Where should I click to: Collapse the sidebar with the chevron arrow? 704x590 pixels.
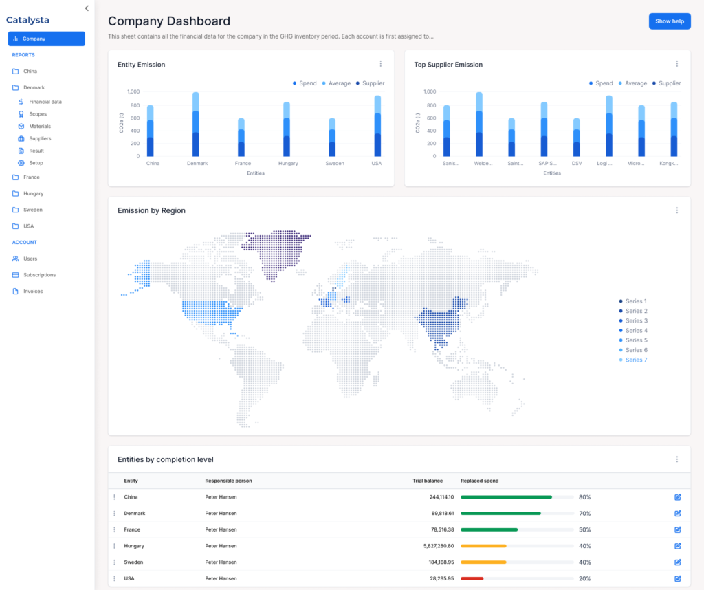87,8
